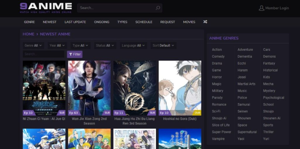
Task: Click the Super Power genre
Action: click(221, 132)
